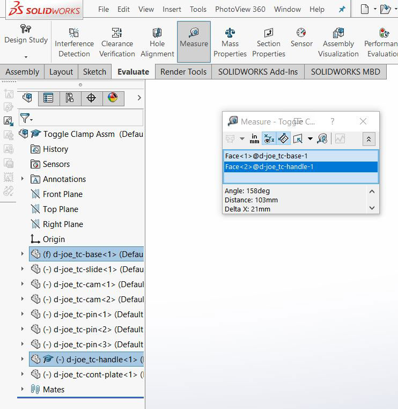
Task: Open the PropertyManager panel tab
Action: click(x=48, y=98)
